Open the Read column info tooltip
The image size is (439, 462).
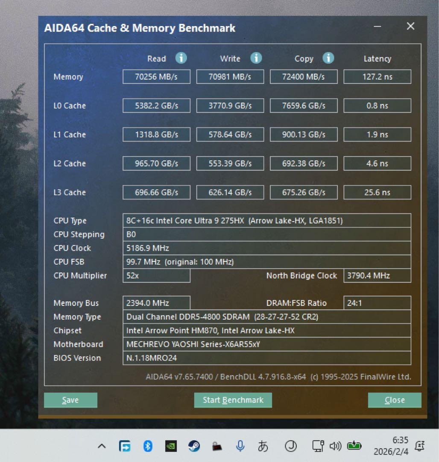pos(181,58)
